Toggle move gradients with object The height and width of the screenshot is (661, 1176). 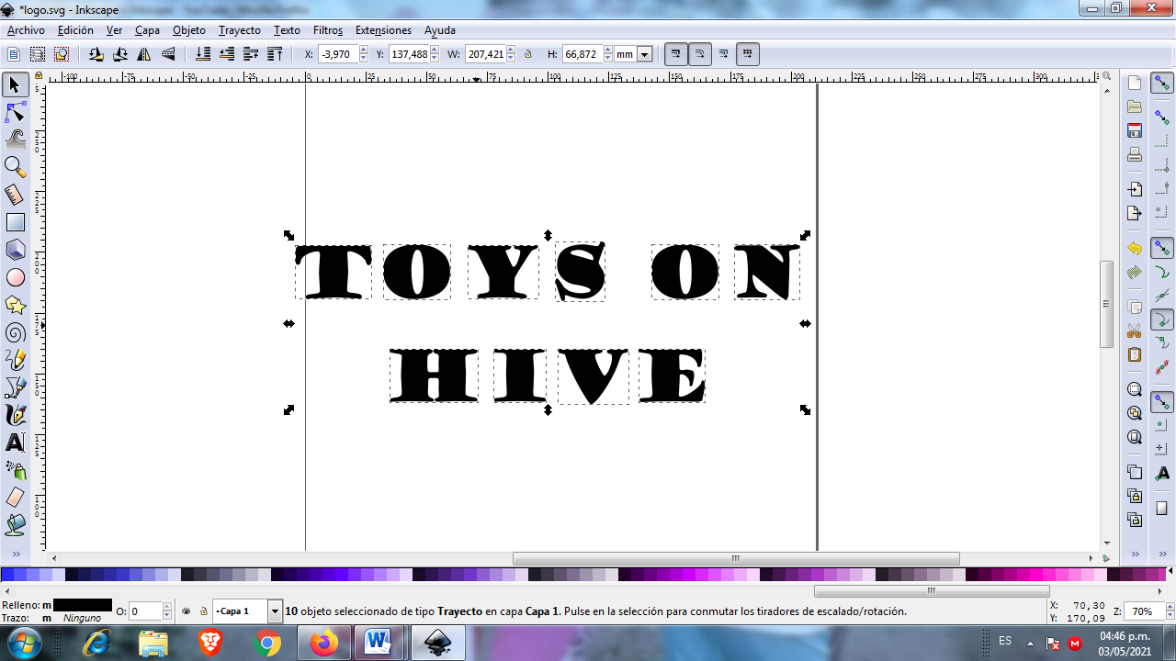point(724,54)
